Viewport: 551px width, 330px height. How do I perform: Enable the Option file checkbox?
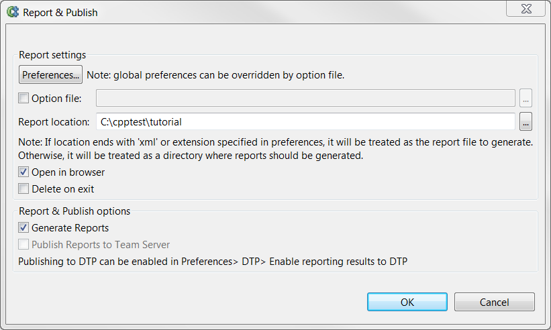[x=23, y=98]
